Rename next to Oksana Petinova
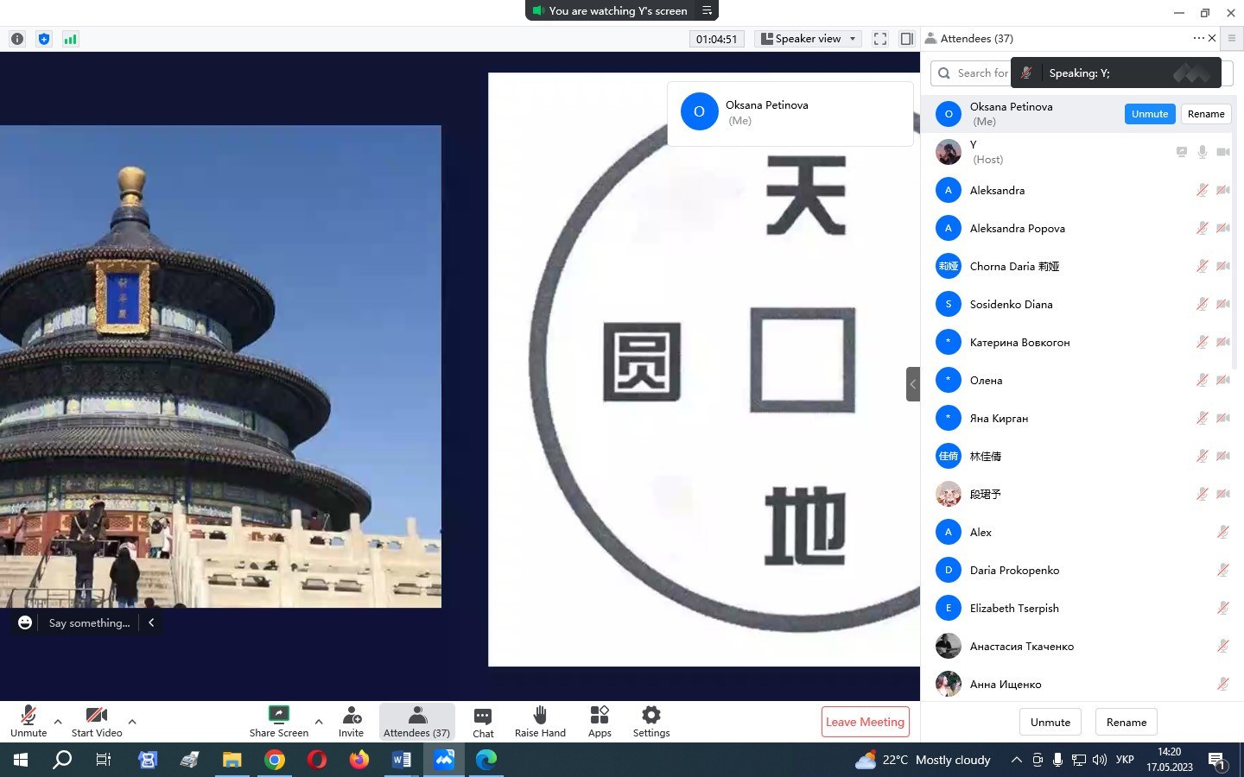This screenshot has width=1244, height=777. click(x=1206, y=114)
